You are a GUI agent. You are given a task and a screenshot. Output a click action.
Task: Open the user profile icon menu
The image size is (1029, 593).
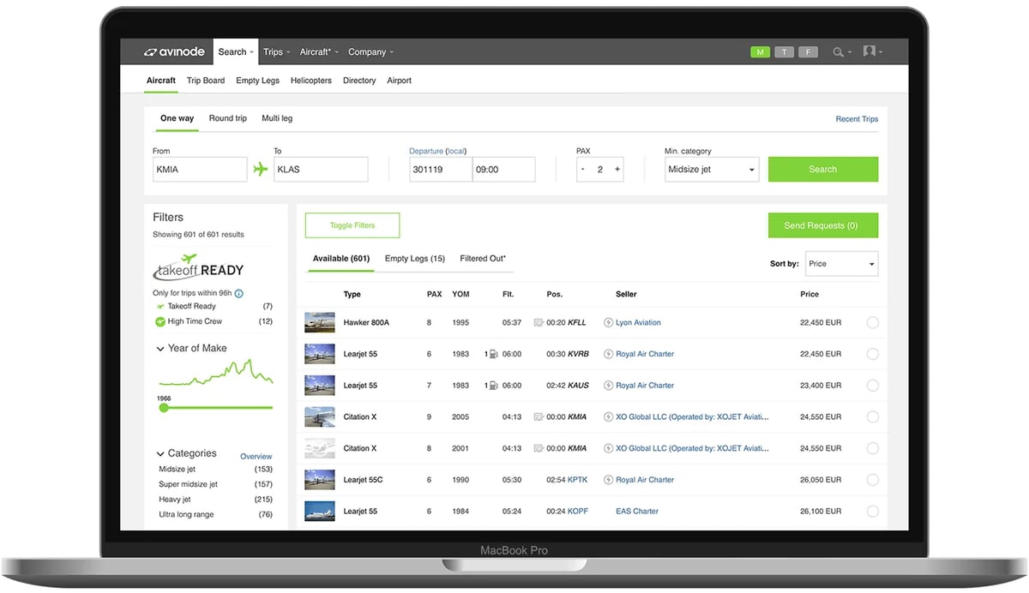pyautogui.click(x=870, y=51)
